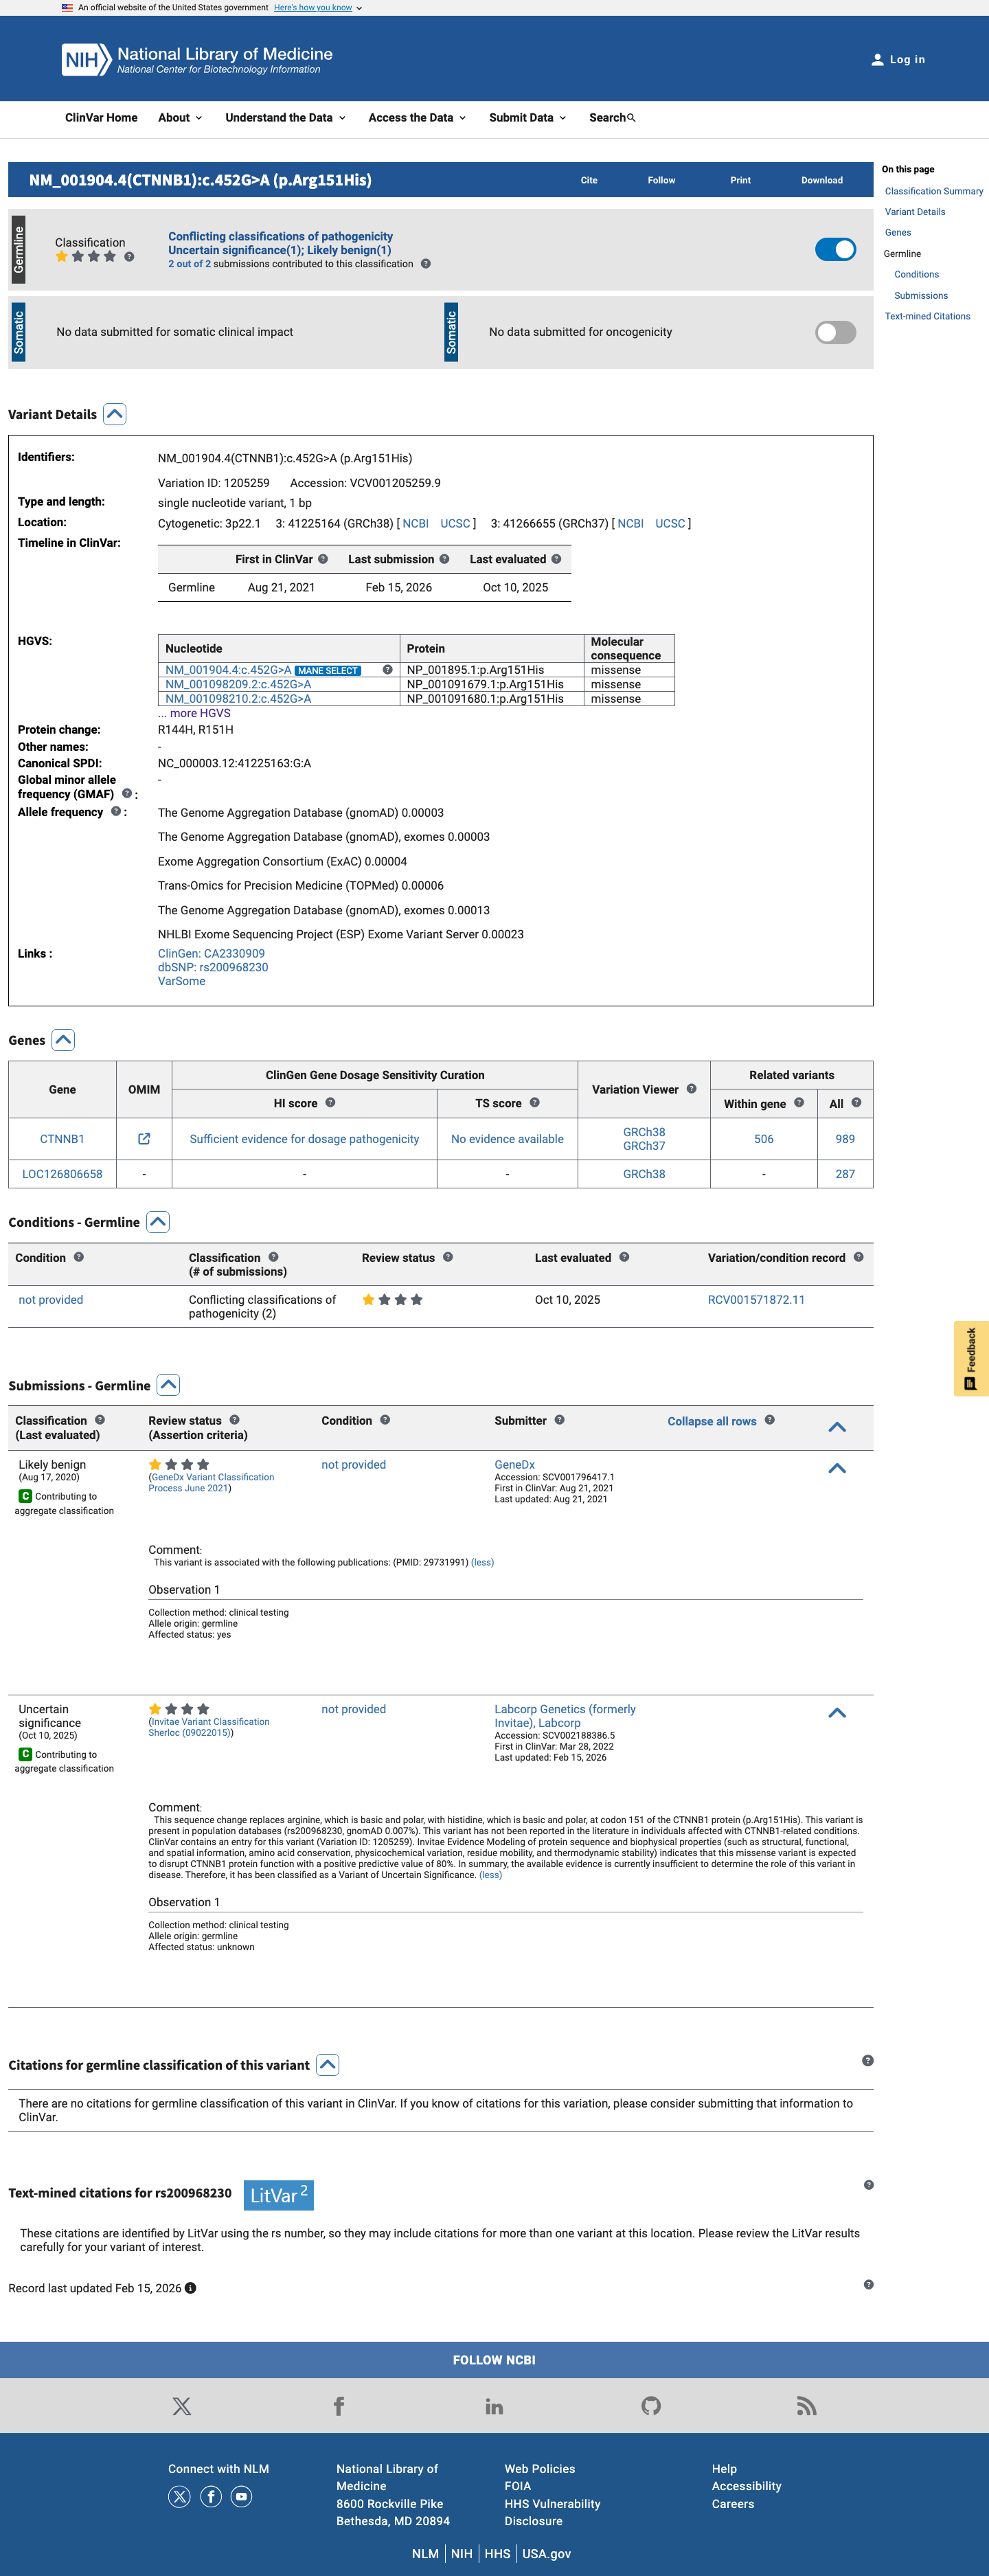The width and height of the screenshot is (989, 2576).
Task: Click Within gene count 506
Action: (764, 1139)
